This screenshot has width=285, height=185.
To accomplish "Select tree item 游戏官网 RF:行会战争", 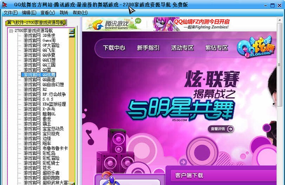I will coord(45,94).
